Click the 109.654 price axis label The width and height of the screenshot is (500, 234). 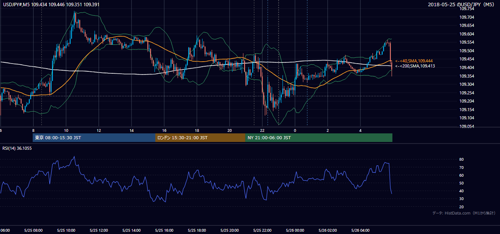(467, 25)
